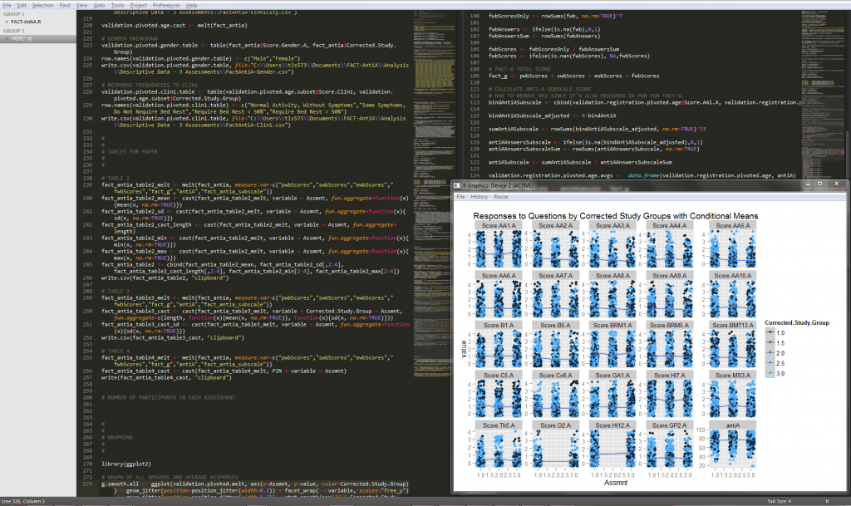Close the *REPL* view using its x icon
Screen dimensions: 851x506
click(x=7, y=37)
